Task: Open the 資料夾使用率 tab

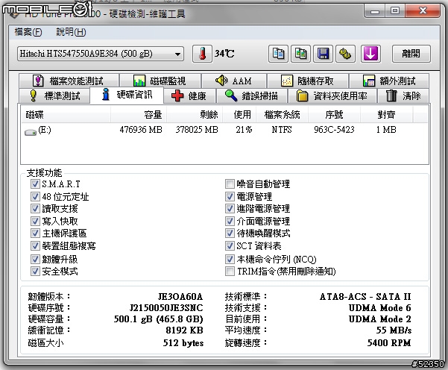Action: coord(332,95)
